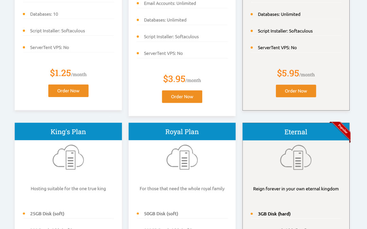Select the Royal Plan header
This screenshot has width=367, height=229.
(x=182, y=132)
